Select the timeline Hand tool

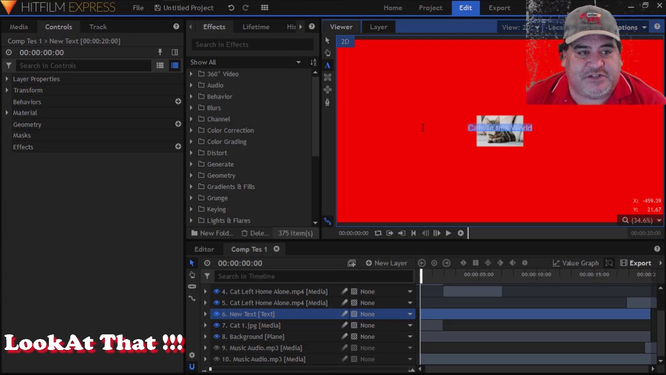pyautogui.click(x=191, y=274)
